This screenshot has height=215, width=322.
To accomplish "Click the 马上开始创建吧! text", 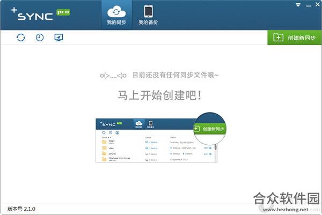I will pyautogui.click(x=159, y=95).
